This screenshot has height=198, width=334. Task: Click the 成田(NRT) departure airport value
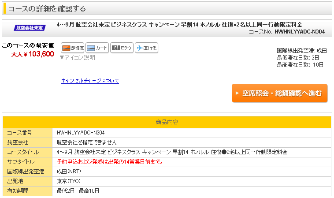pyautogui.click(x=69, y=171)
